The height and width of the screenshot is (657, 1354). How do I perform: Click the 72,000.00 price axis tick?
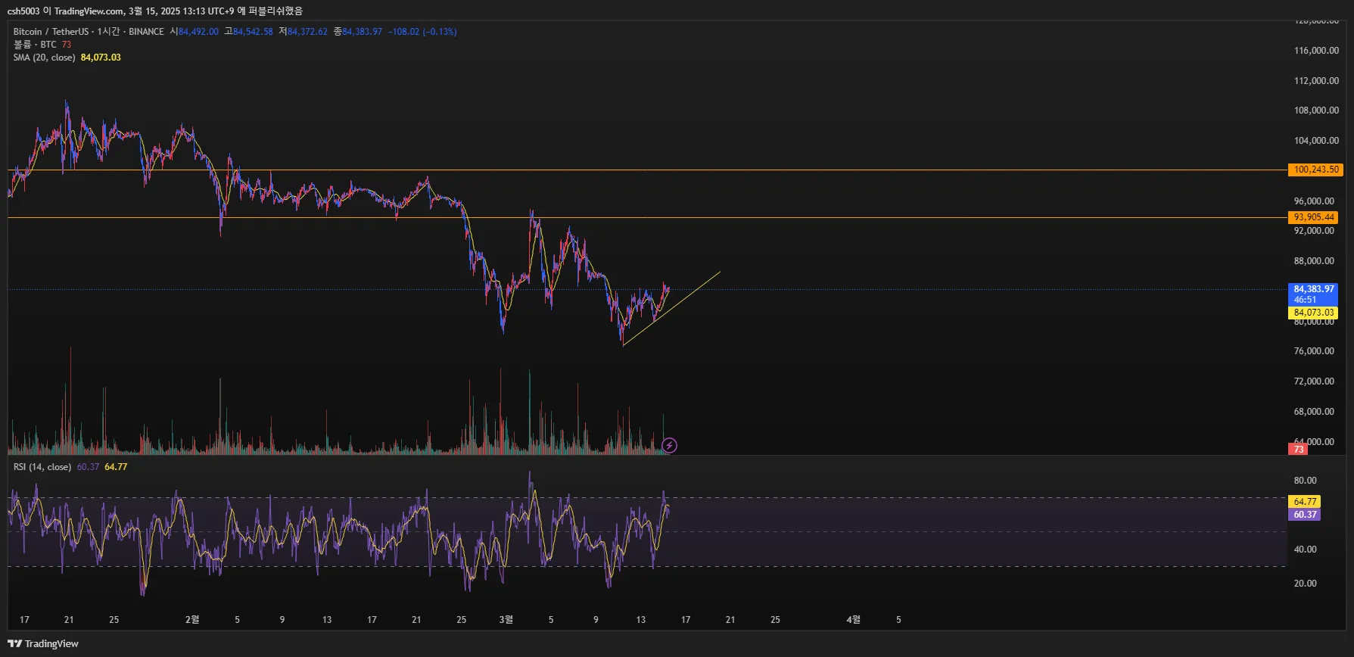pyautogui.click(x=1314, y=381)
